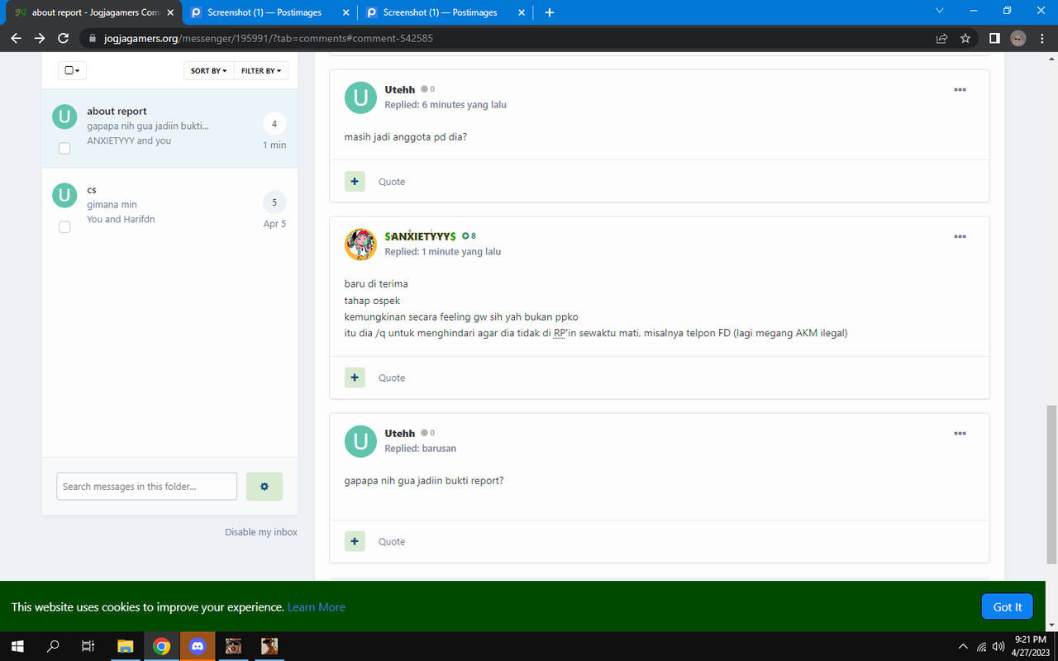
Task: Click multiquote plus on 'gapapa nih gua' post
Action: (x=355, y=541)
